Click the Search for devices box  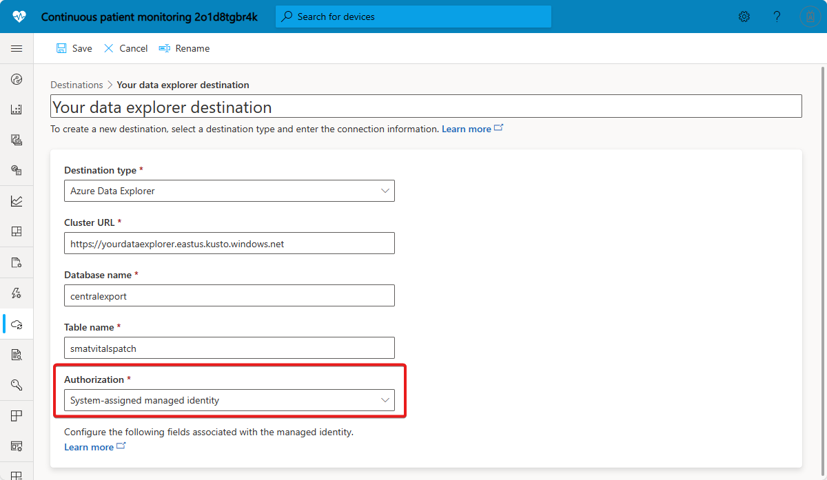coord(413,17)
